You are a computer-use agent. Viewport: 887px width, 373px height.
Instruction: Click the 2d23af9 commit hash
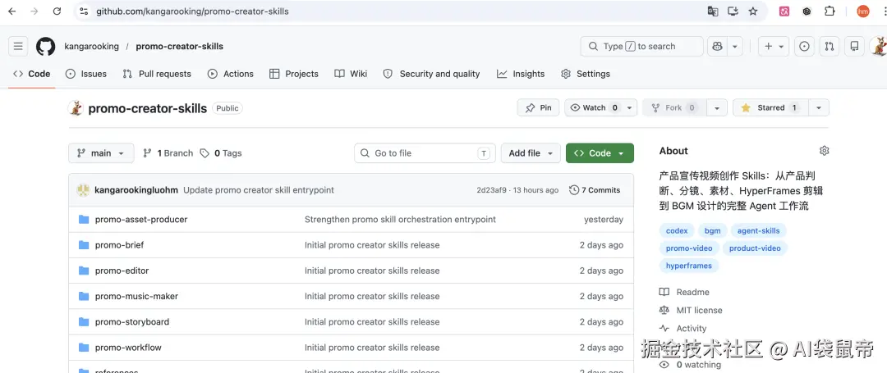(491, 190)
